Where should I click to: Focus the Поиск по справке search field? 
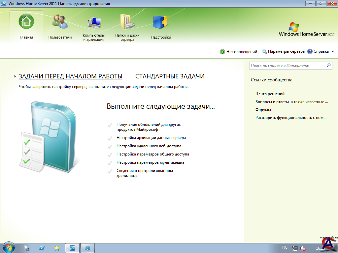point(287,66)
